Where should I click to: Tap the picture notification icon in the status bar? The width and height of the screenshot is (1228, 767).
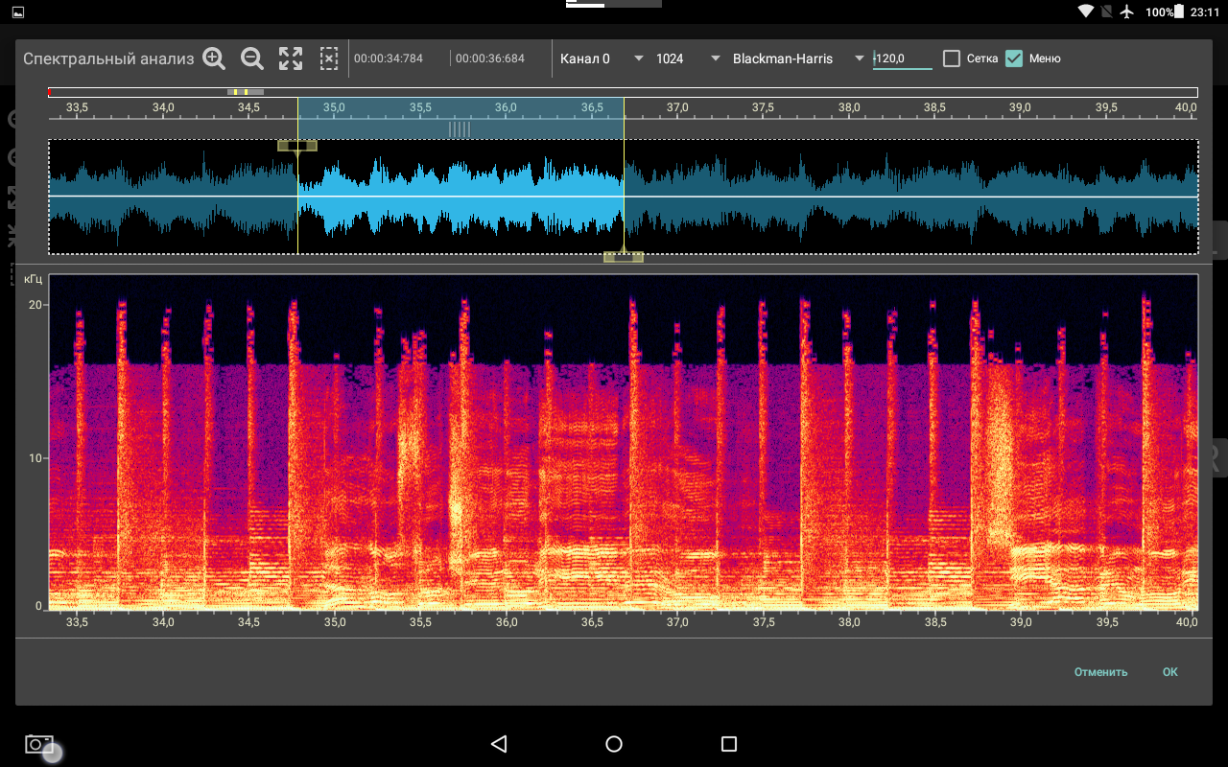(x=18, y=12)
